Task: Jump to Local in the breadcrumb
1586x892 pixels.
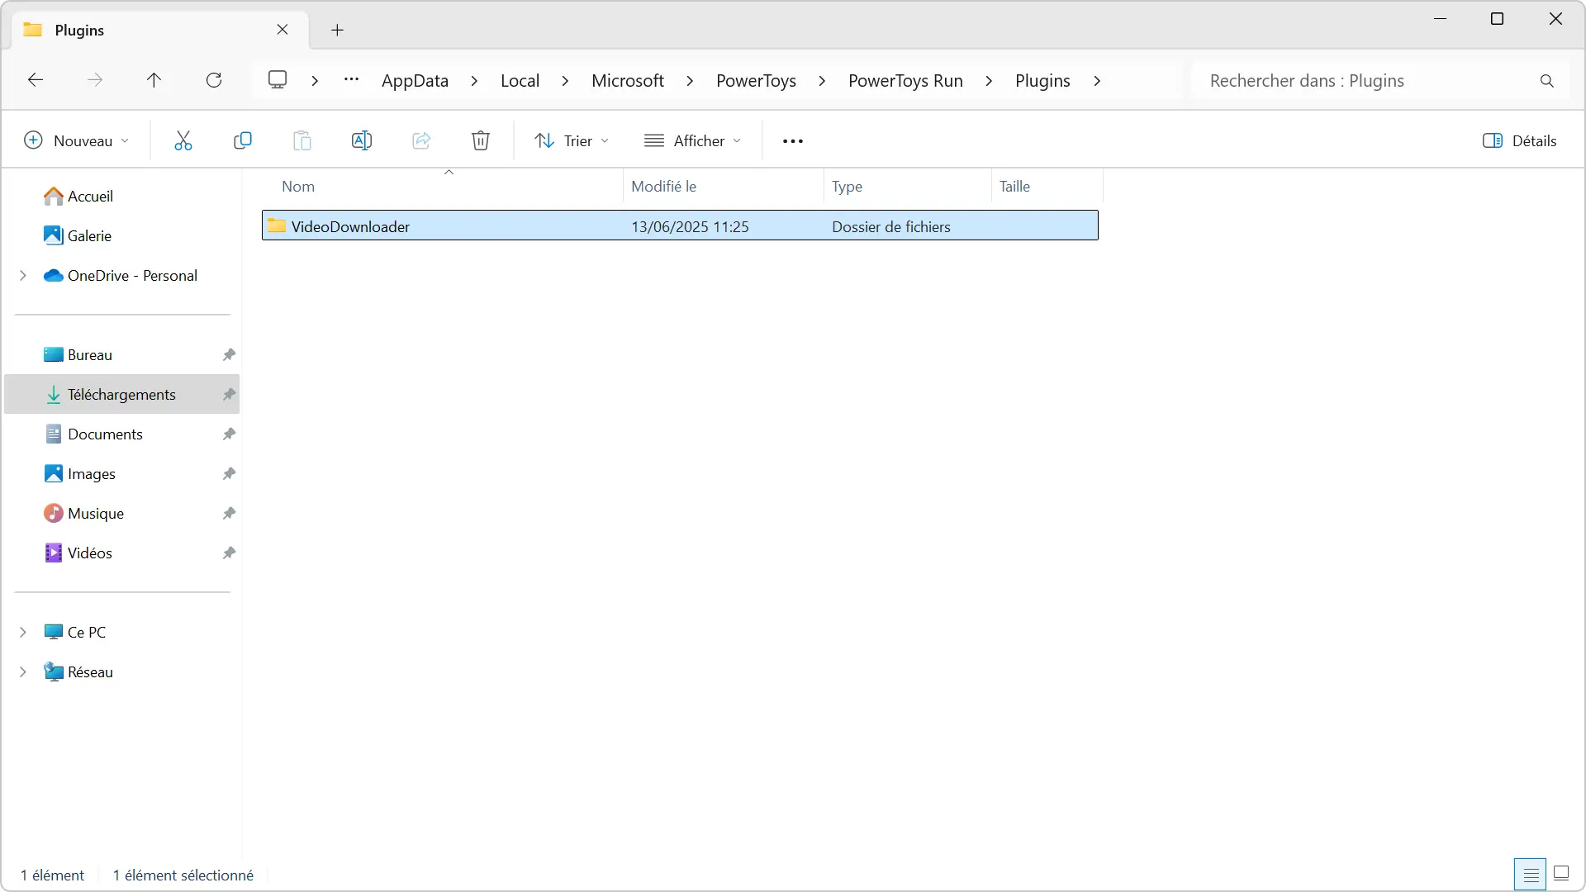Action: click(x=520, y=80)
